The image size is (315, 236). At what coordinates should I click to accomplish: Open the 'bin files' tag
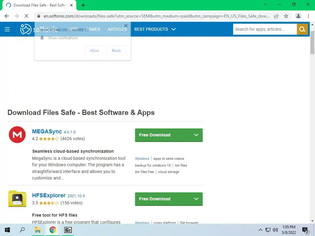[181, 165]
